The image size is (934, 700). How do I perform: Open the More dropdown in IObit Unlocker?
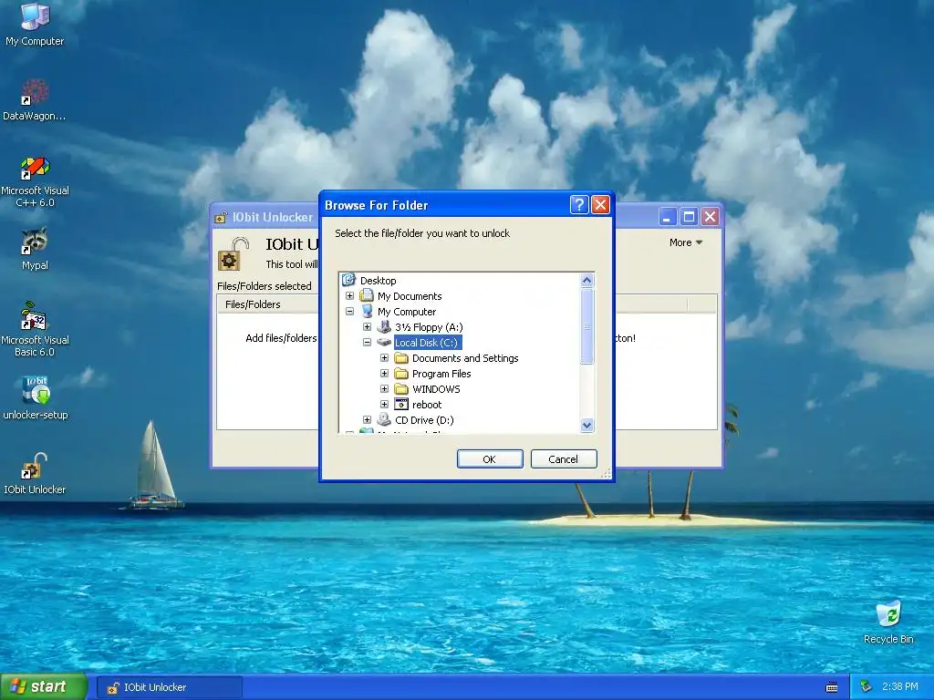click(686, 242)
